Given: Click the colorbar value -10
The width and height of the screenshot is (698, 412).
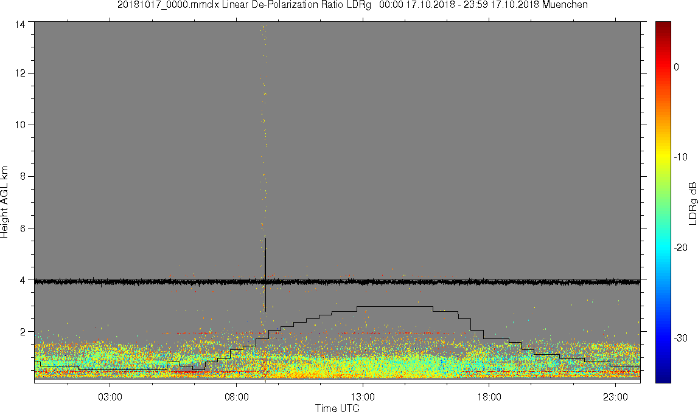Looking at the screenshot, I should click(680, 157).
